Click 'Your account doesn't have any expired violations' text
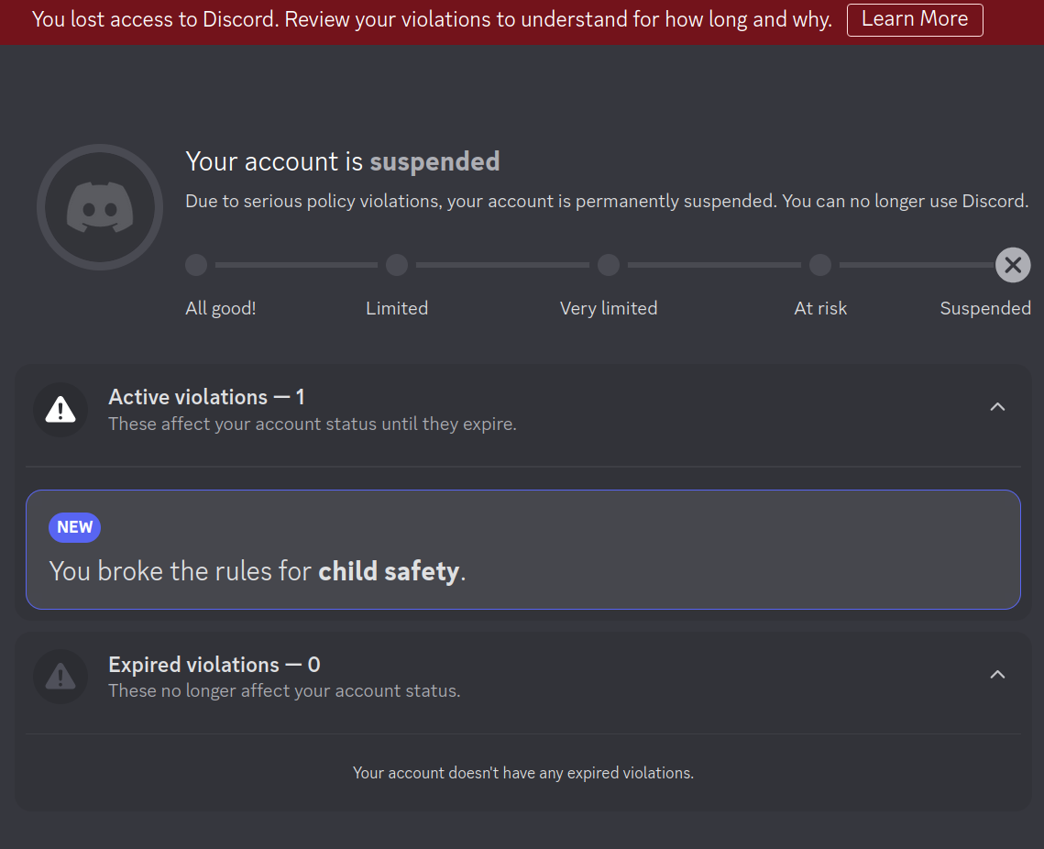This screenshot has width=1044, height=849. (523, 773)
